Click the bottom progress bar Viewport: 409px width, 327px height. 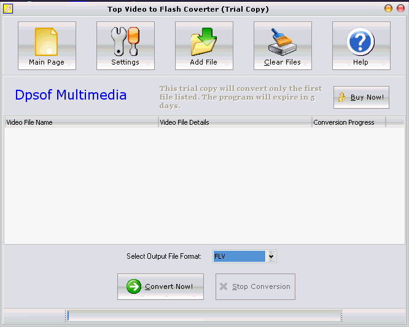point(204,316)
